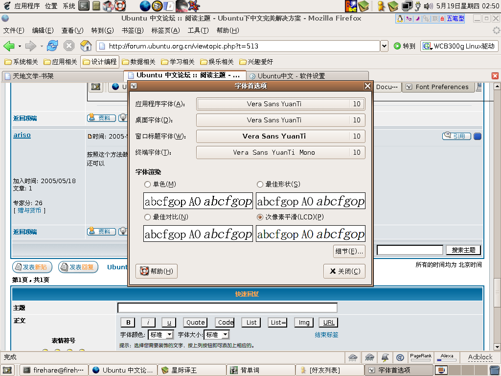Launch the terminal from the top panel
This screenshot has height=376, width=501.
84,5
